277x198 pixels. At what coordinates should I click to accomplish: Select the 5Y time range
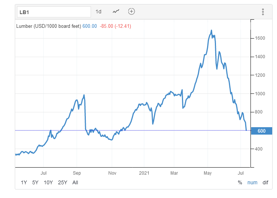[35, 182]
